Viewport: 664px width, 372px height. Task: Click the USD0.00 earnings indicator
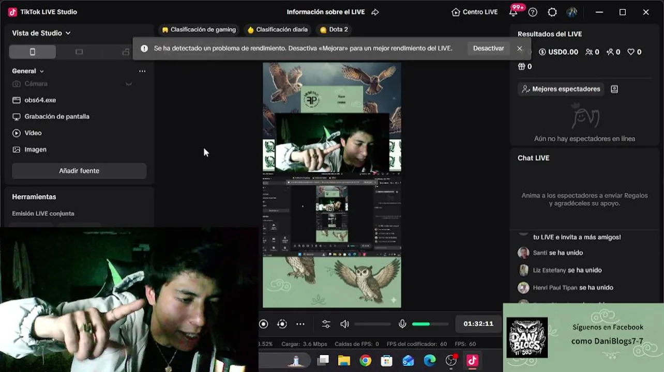559,52
